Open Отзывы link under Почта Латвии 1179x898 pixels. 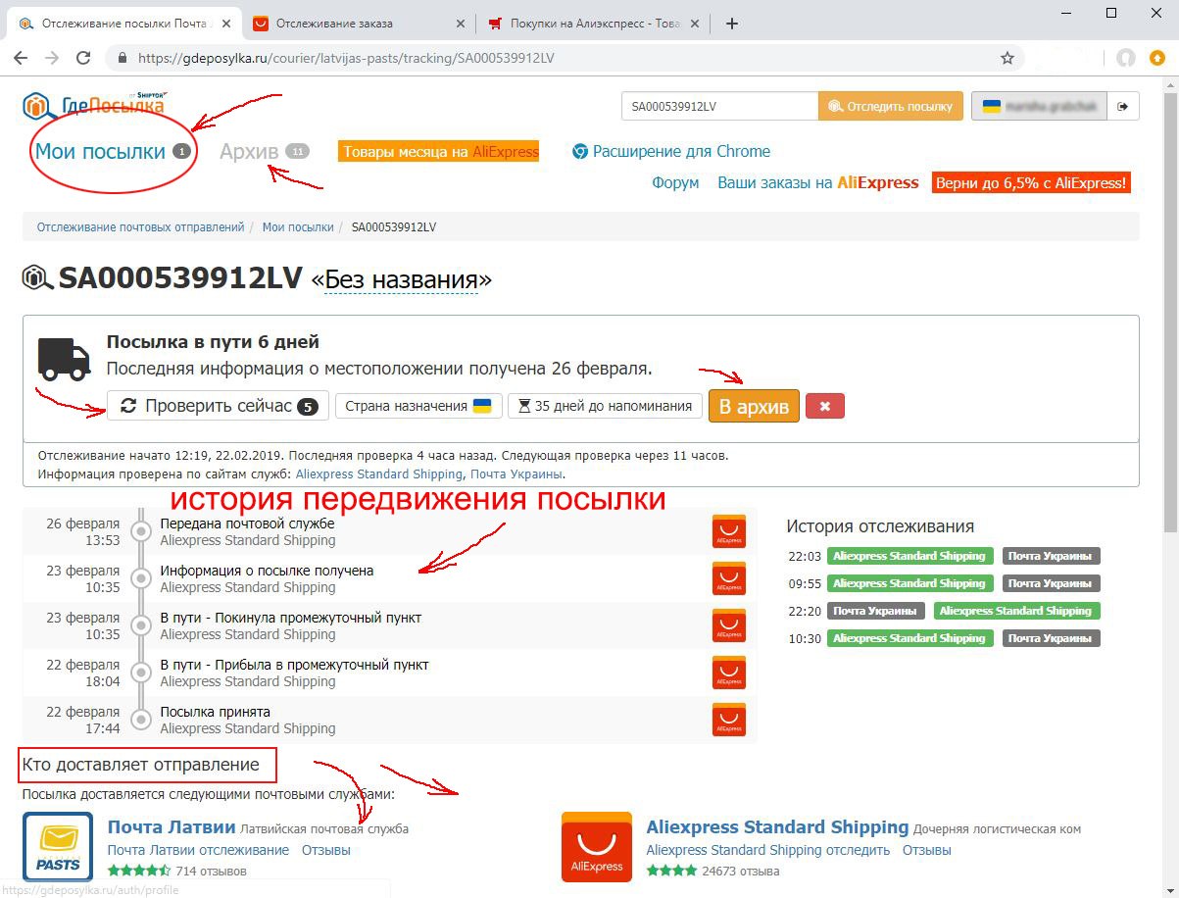point(326,850)
